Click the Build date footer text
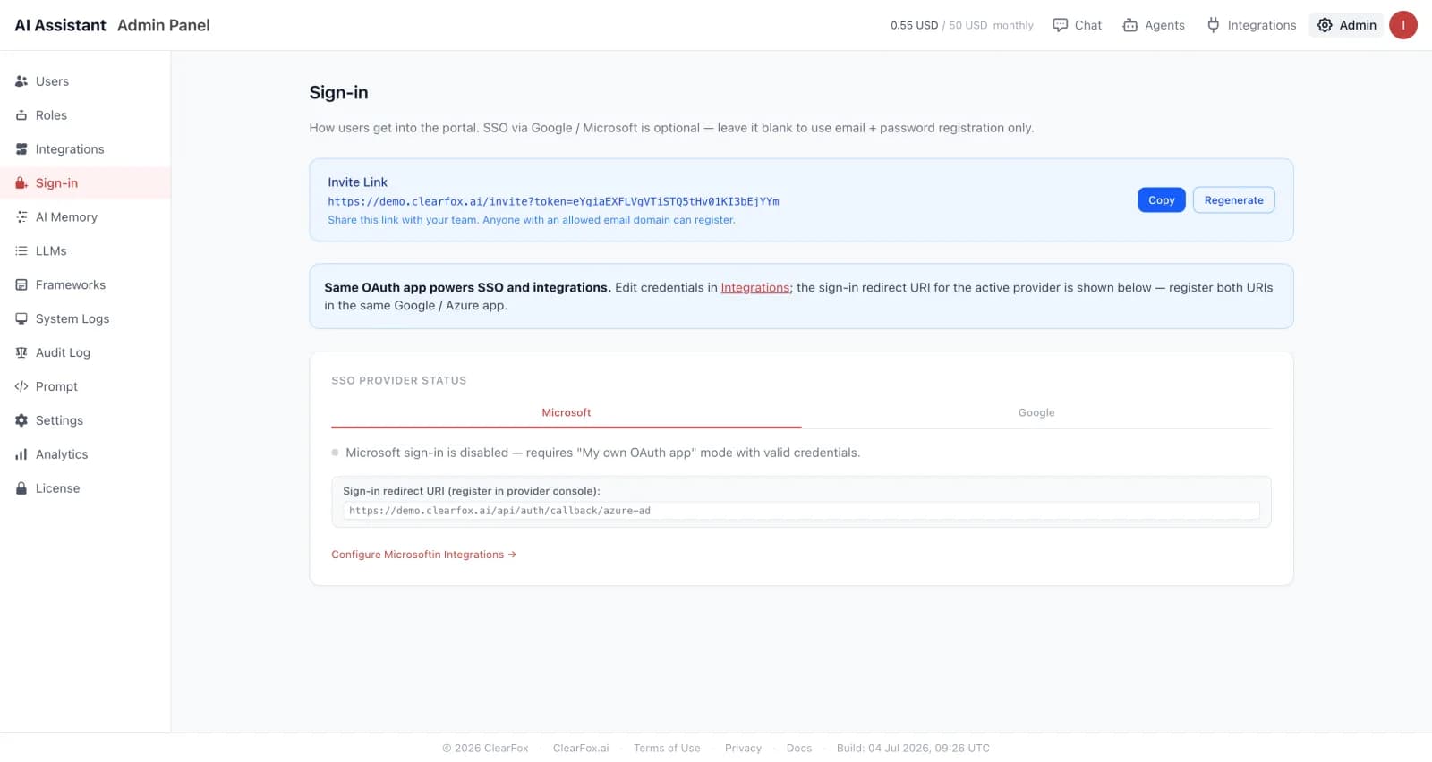 point(913,749)
